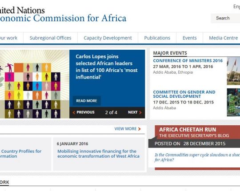This screenshot has height=191, width=240.
Task: Open the Subregional Offices menu
Action: coord(50,38)
